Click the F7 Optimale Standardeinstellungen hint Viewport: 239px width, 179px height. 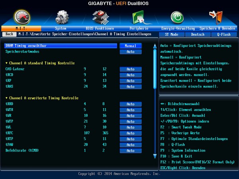tap(194, 139)
